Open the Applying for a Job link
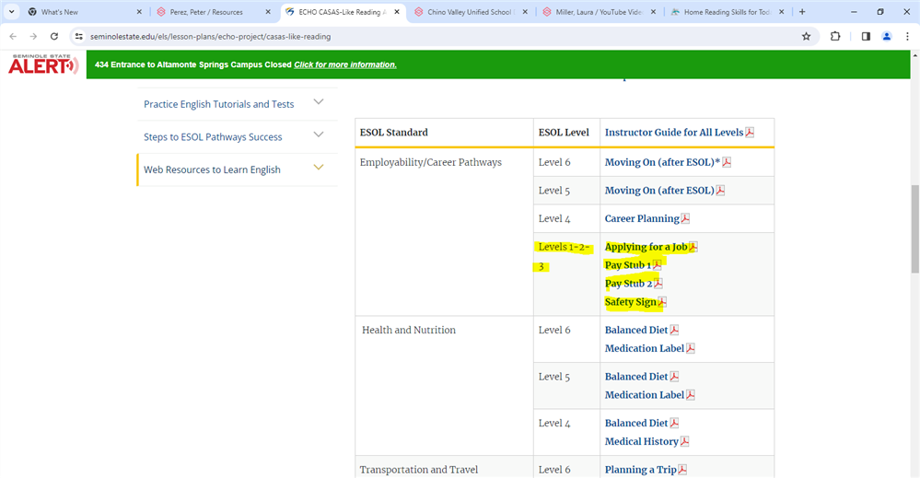This screenshot has width=920, height=478. 646,246
